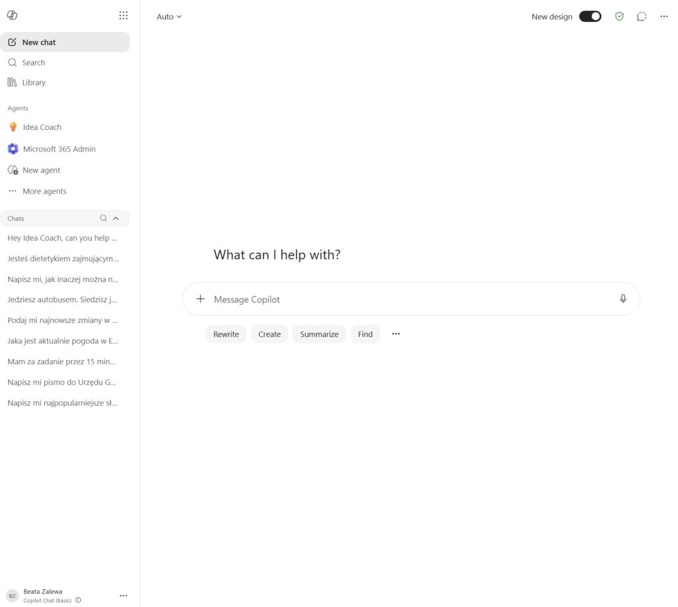Click the Create suggestion chip
The width and height of the screenshot is (678, 607).
269,334
